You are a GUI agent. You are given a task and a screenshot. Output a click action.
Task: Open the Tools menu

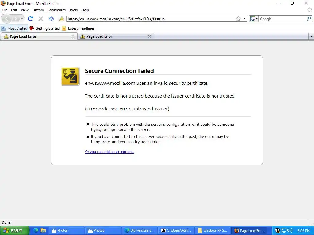73,10
